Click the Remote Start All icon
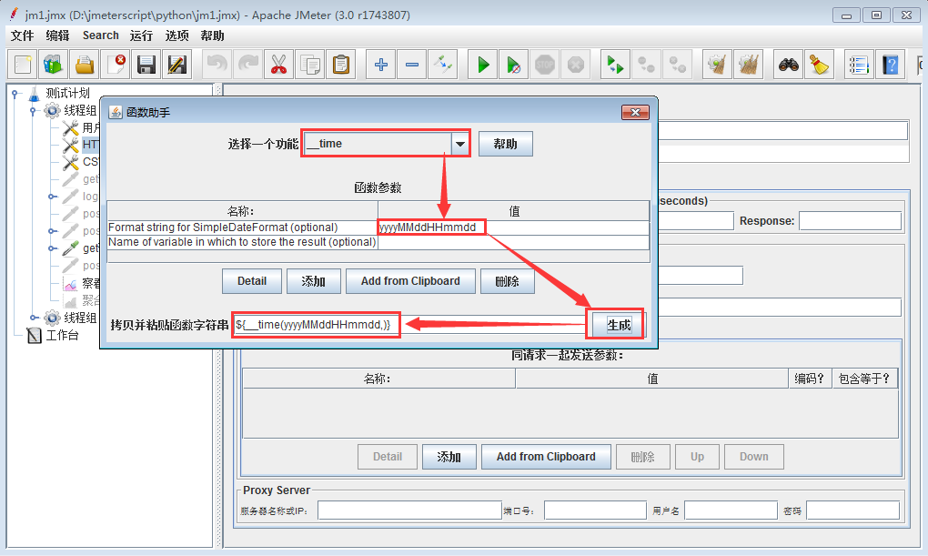928x556 pixels. (x=616, y=64)
